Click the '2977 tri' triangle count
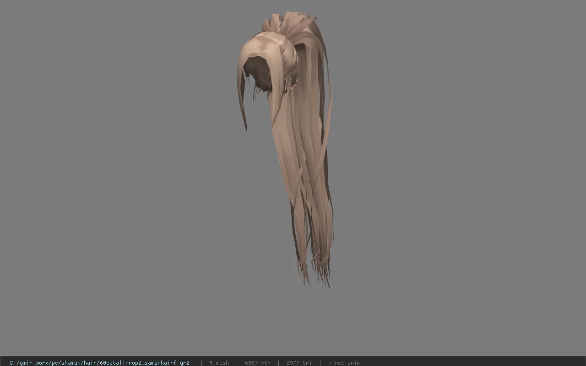The image size is (586, 366). 299,363
